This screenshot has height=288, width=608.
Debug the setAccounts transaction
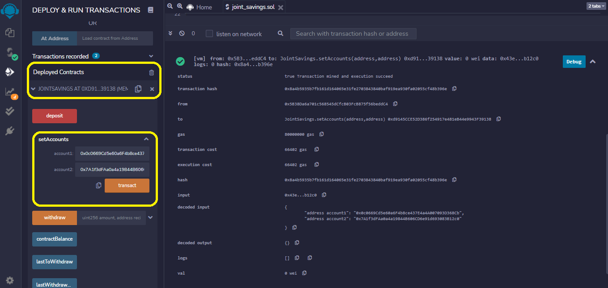574,62
